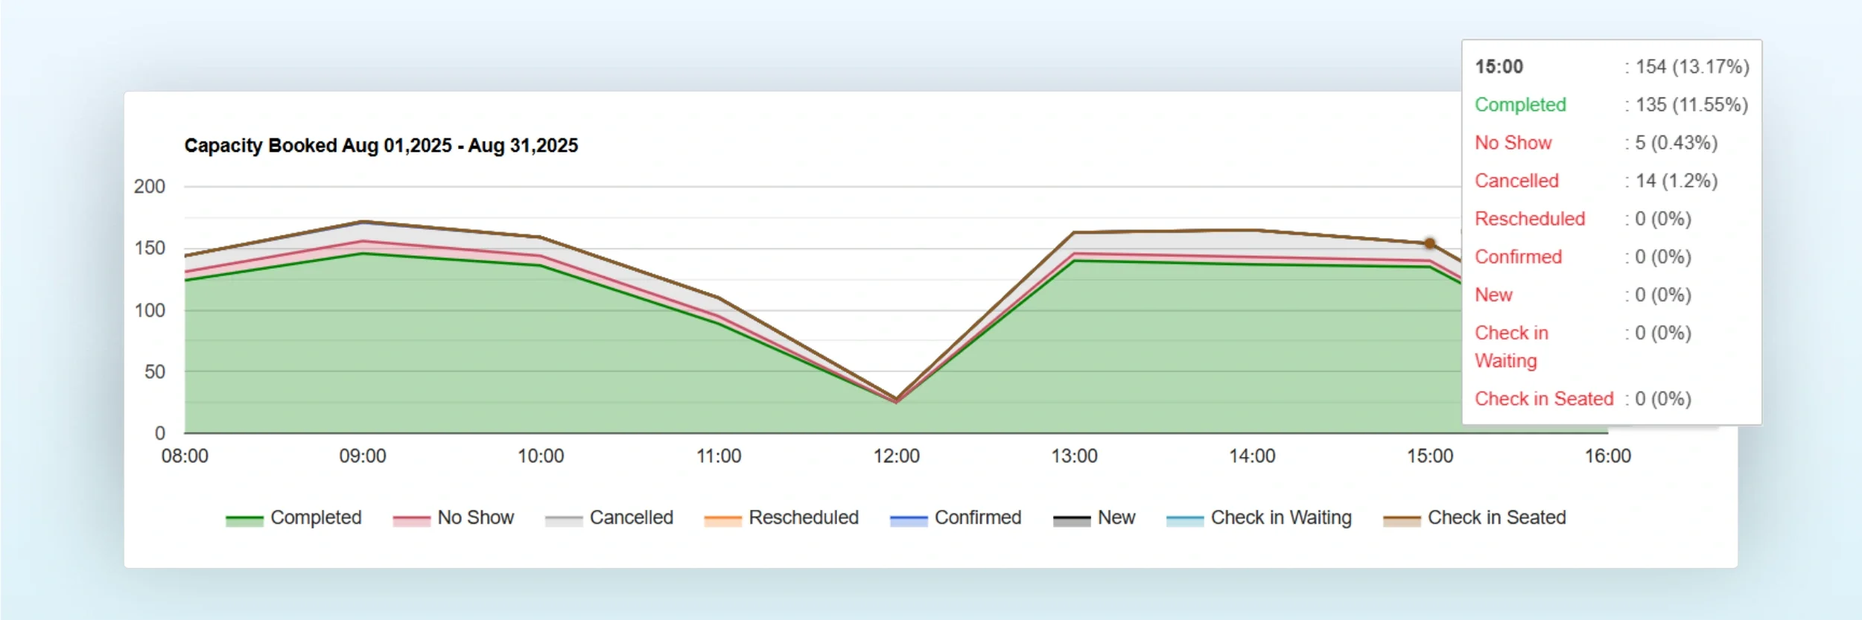1862x620 pixels.
Task: Click the highlighted 15:00 data point
Action: (x=1429, y=243)
